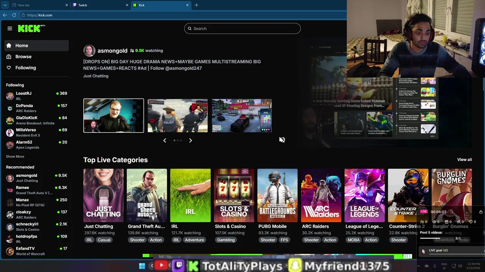Open DzPanda followed channel

click(36, 108)
